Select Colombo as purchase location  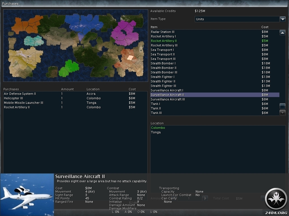tap(158, 128)
